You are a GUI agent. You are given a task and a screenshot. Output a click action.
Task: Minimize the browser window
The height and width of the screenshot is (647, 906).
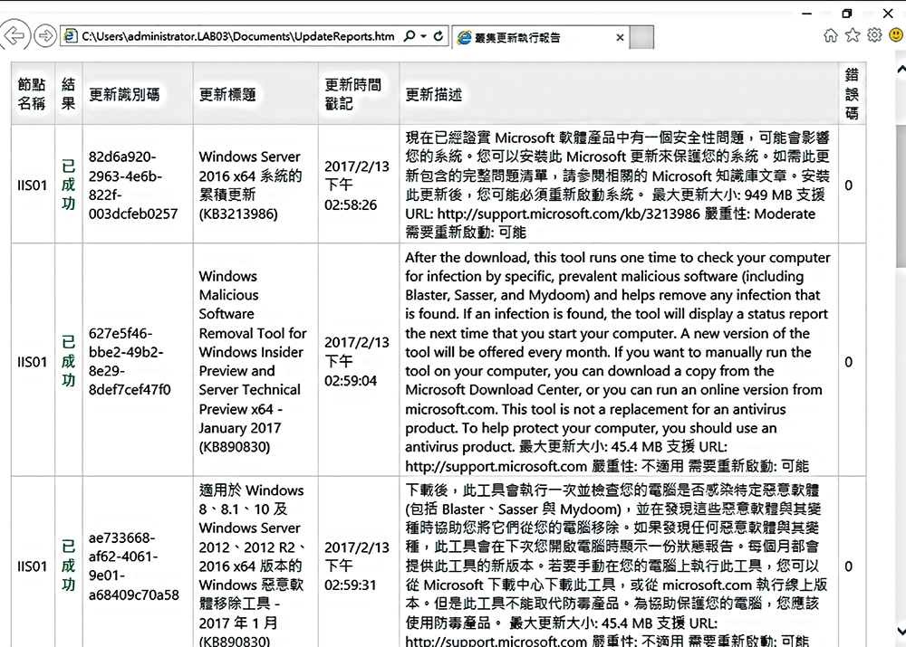pyautogui.click(x=807, y=14)
